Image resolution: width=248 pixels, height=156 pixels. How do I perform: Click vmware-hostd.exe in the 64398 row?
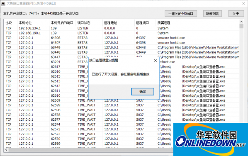[x=171, y=38]
